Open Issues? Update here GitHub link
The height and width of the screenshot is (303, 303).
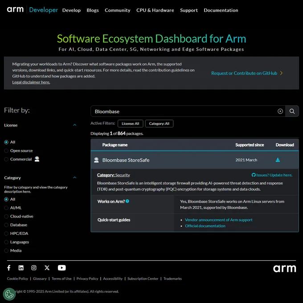[272, 175]
